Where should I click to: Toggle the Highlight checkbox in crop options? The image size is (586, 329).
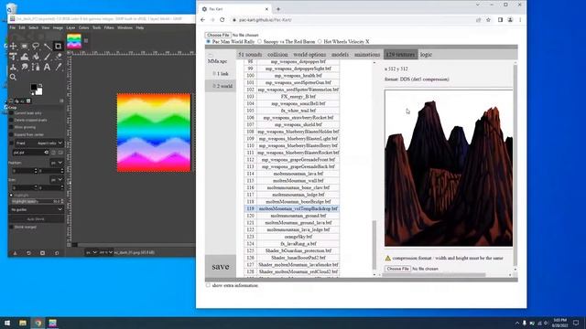coord(11,195)
